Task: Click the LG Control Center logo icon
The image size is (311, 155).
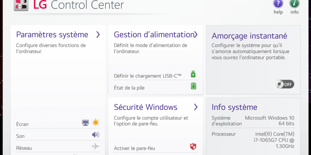Action: point(21,5)
